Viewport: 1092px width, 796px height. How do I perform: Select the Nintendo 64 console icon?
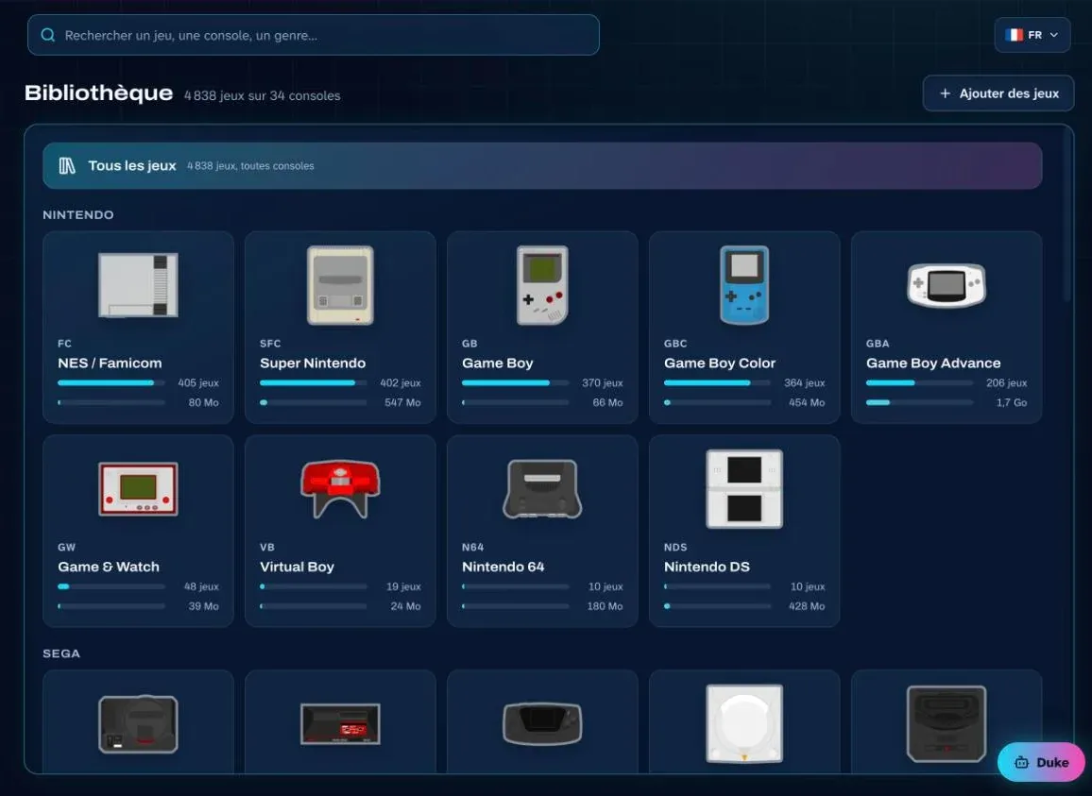point(542,489)
